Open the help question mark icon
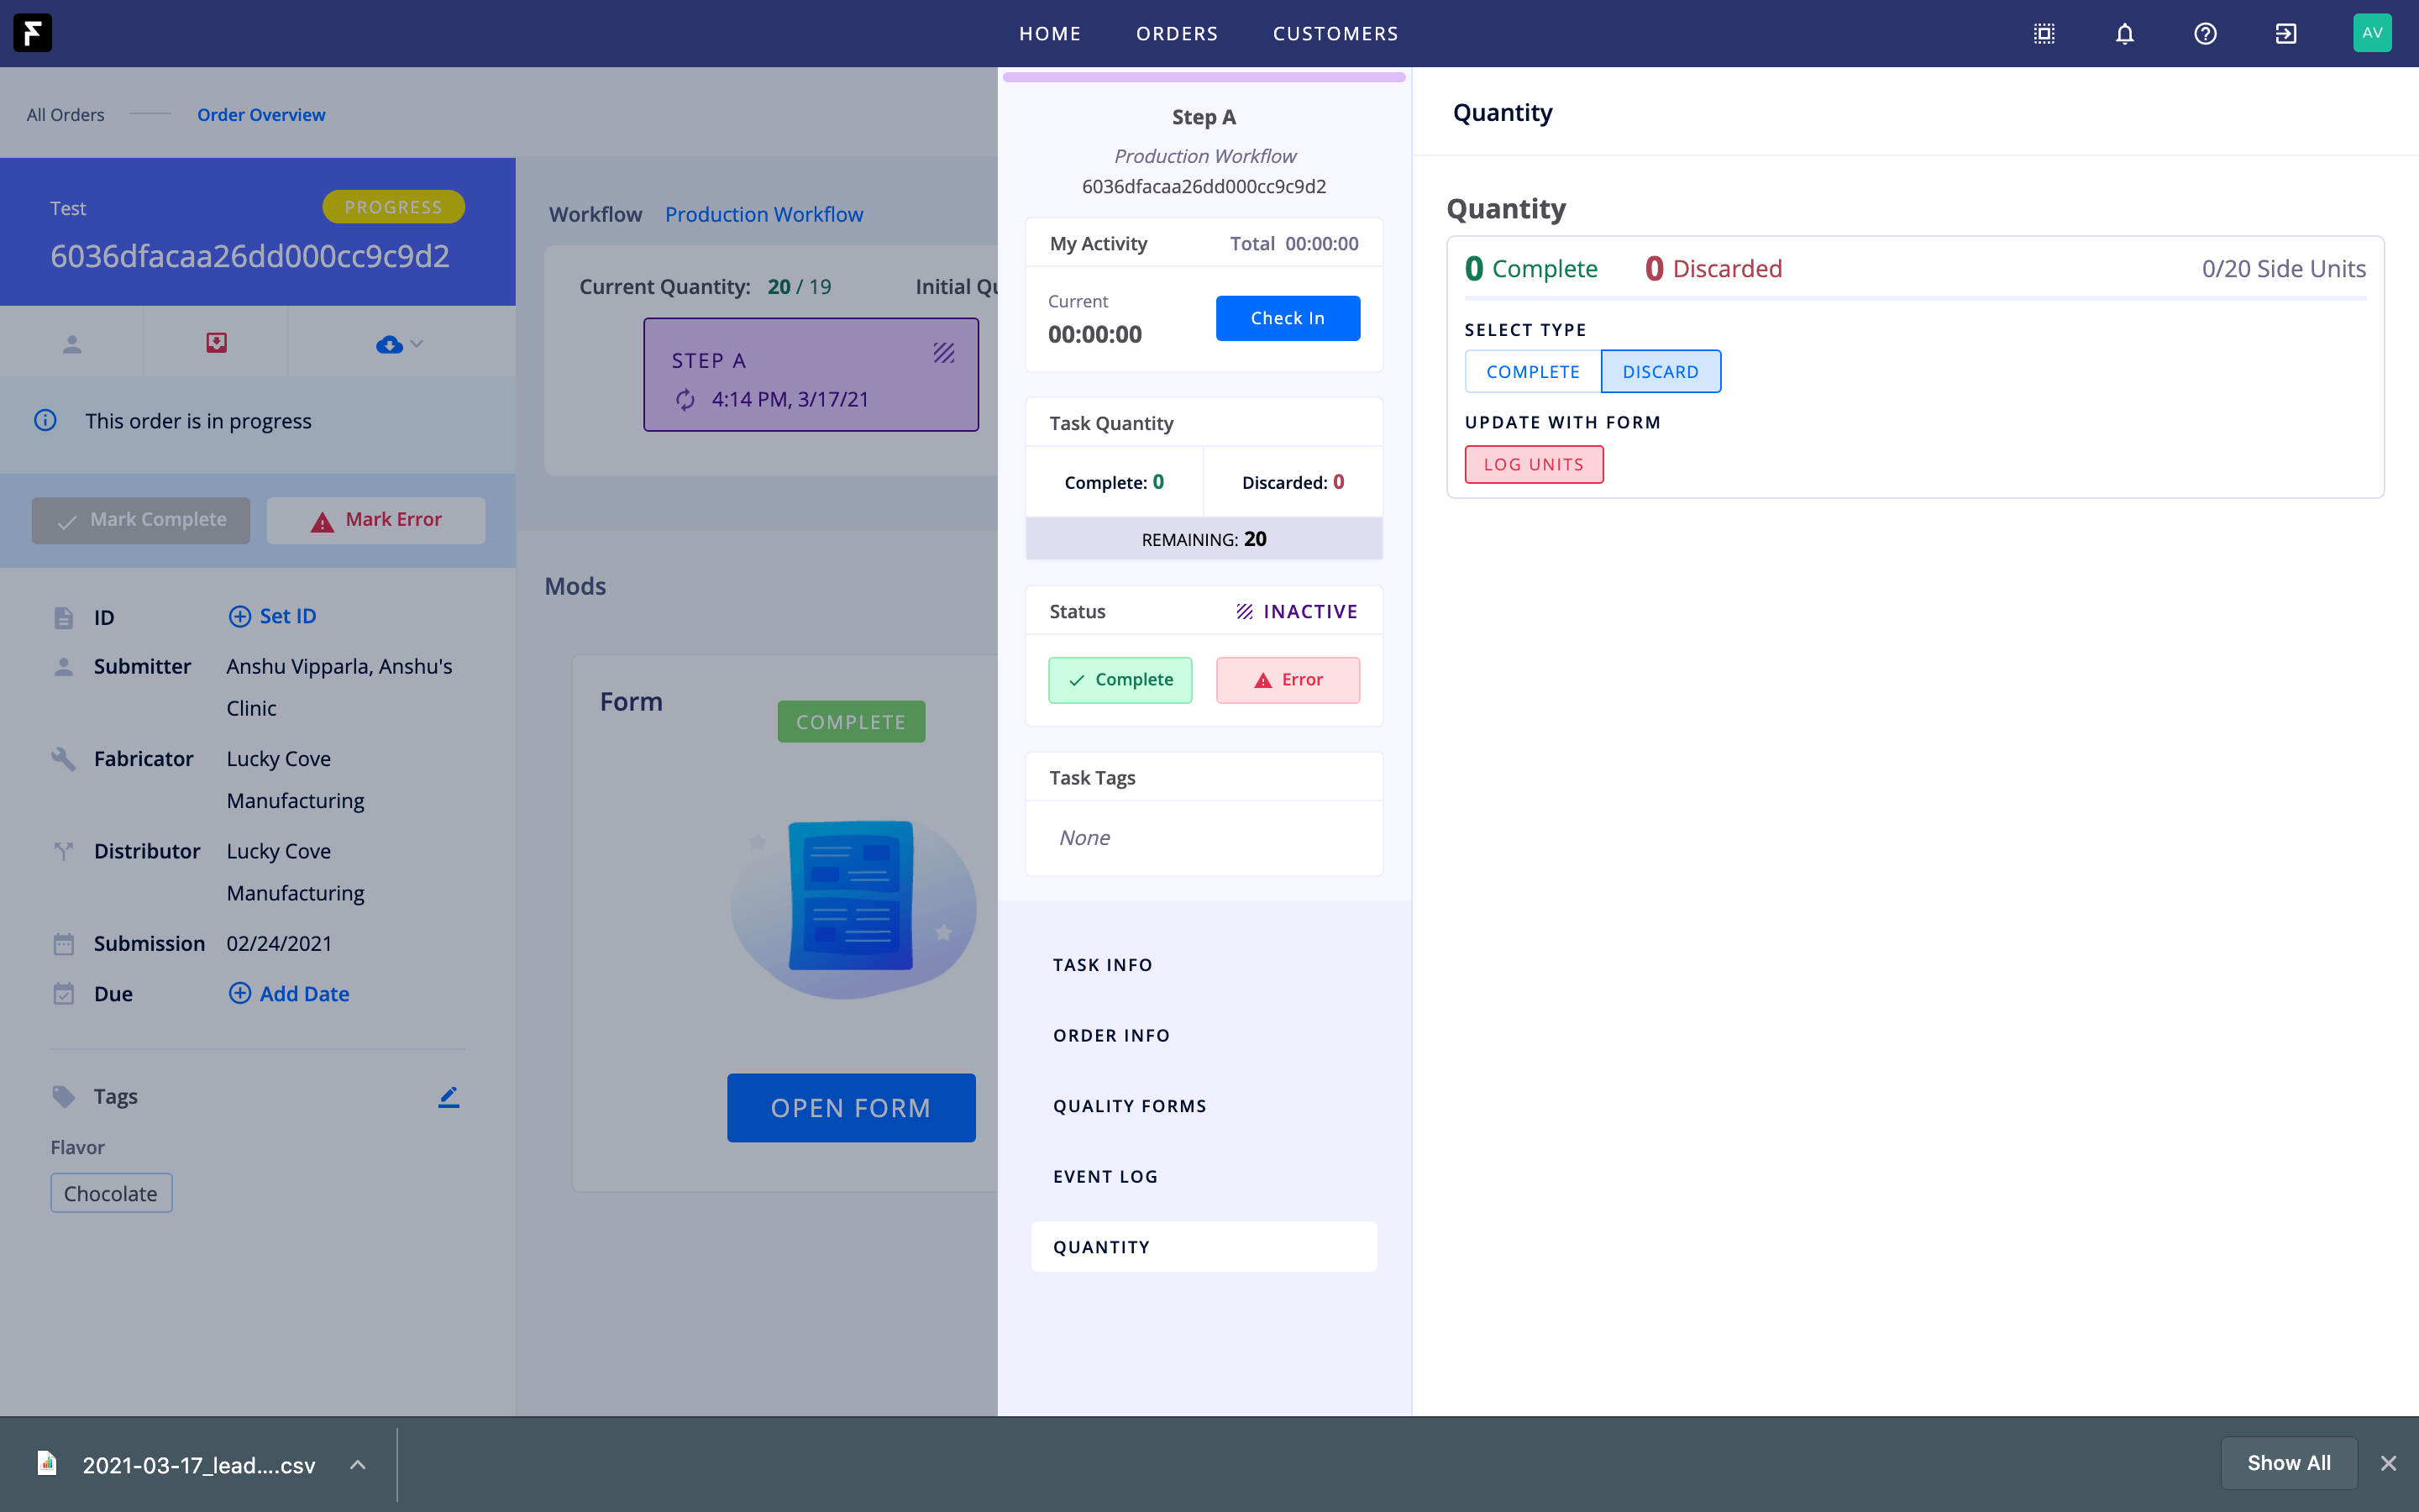2419x1512 pixels. [x=2205, y=34]
